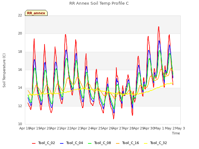Click the Apr 29 x-axis tick label
Viewport: 199px width, 149px height.
click(x=139, y=128)
